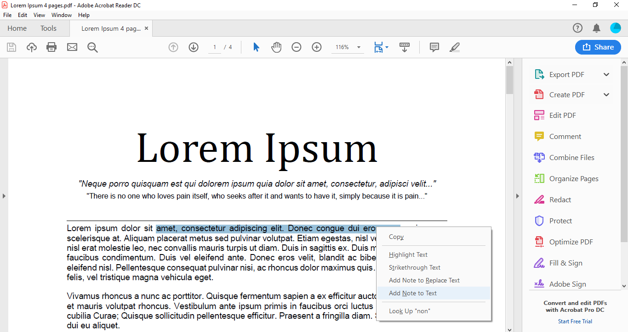The image size is (628, 332).
Task: Zoom out with minus icon
Action: (297, 47)
